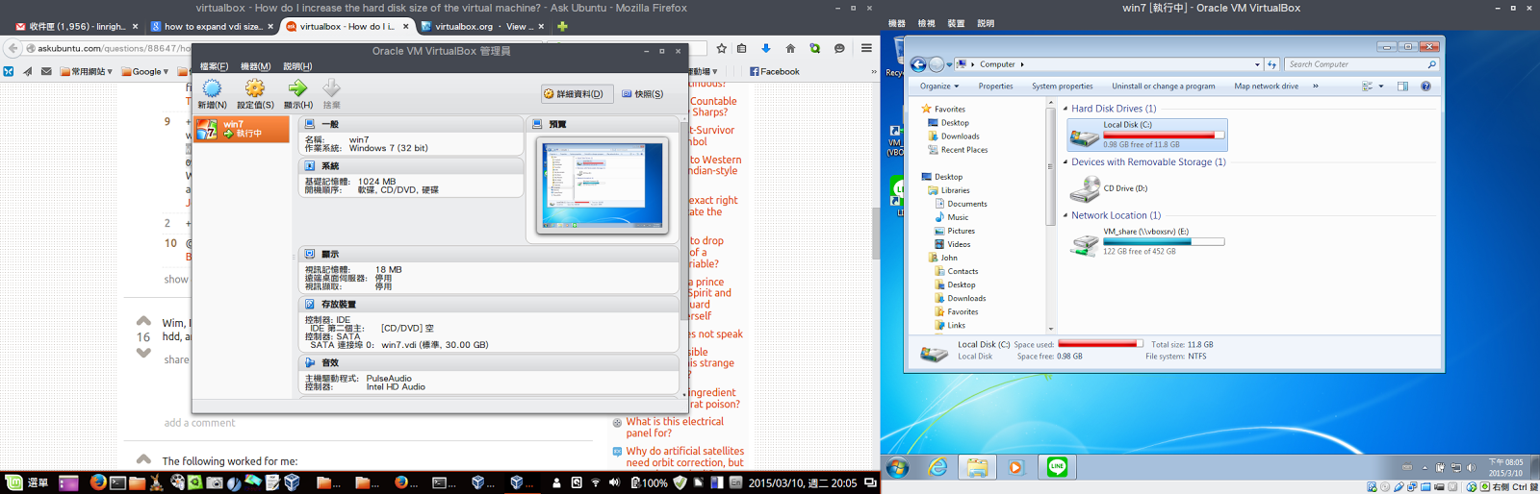Select CD Drive (D:)
Image resolution: width=1540 pixels, height=494 pixels.
pos(1109,188)
